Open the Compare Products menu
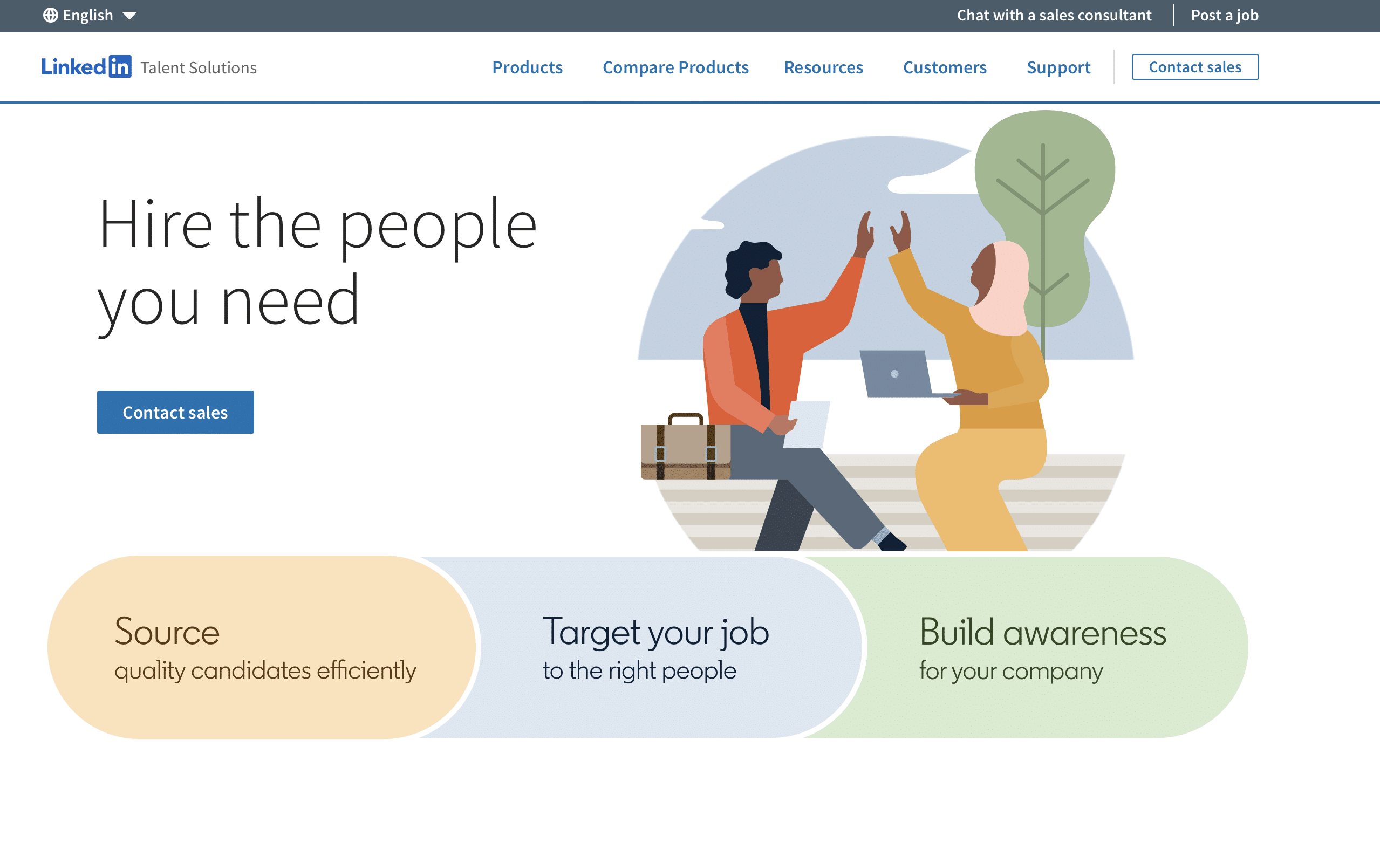Viewport: 1380px width, 849px height. coord(675,67)
